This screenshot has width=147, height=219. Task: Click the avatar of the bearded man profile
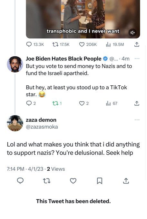[x=15, y=64]
